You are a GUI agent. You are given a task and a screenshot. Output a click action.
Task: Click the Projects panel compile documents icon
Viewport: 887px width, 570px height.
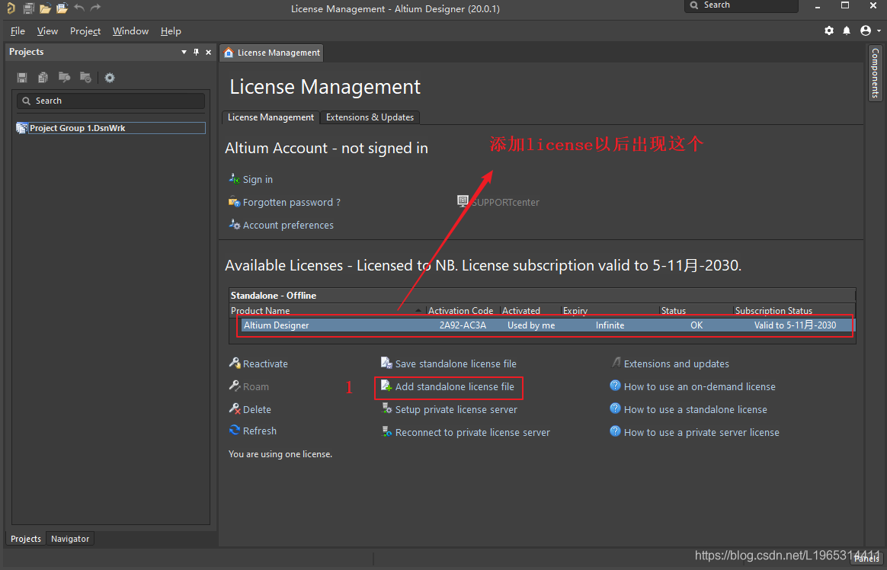[x=43, y=78]
